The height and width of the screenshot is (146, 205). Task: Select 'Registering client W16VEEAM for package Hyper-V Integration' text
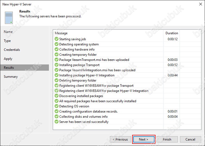point(104,91)
